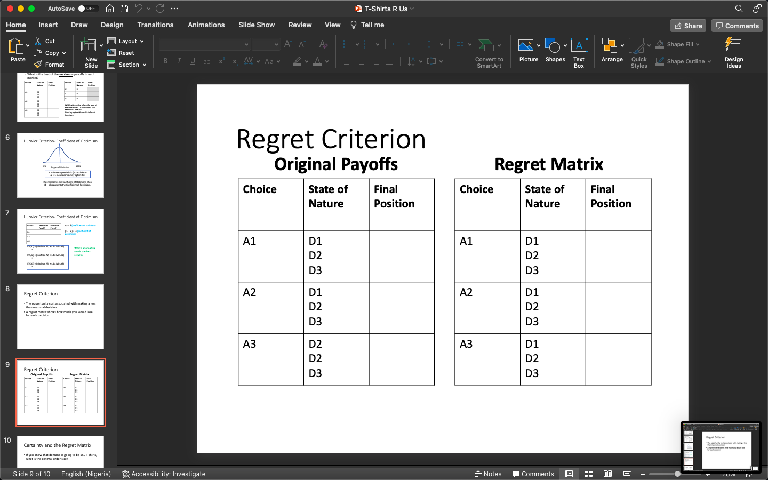Click the Arrange icon
The width and height of the screenshot is (768, 480).
[612, 51]
